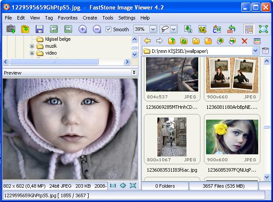Click the Rotate left 90 icon
The height and width of the screenshot is (202, 273).
pyautogui.click(x=231, y=29)
